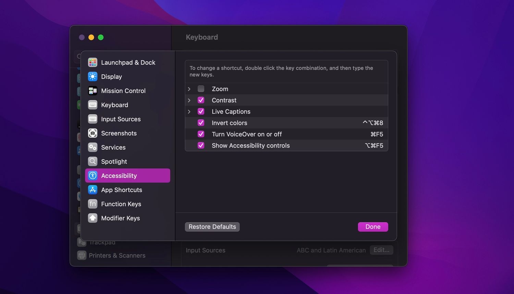The image size is (514, 294).
Task: Click the Function Keys fn icon
Action: 93,204
